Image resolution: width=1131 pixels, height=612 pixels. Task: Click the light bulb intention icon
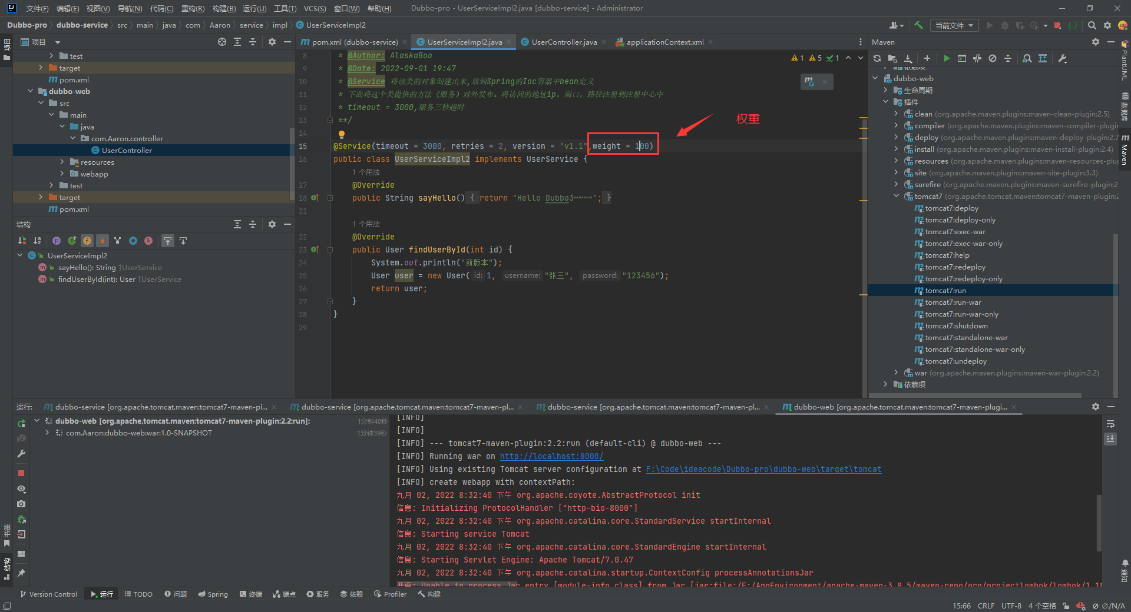(341, 134)
